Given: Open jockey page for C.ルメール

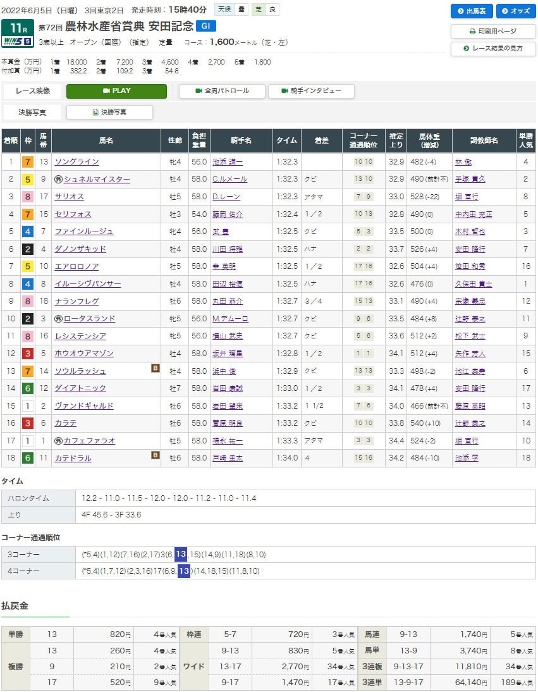Looking at the screenshot, I should 229,180.
